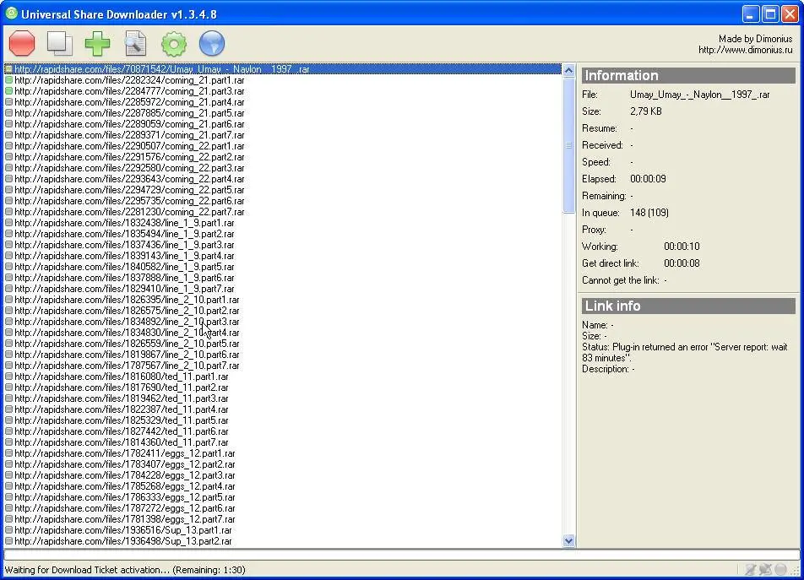
Task: Maximize the Universal Share Downloader window
Action: pos(770,14)
